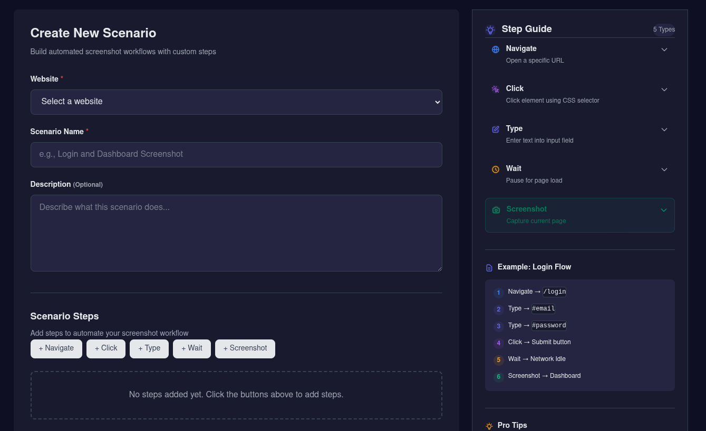
Task: Click the pencil edit icon beside Type
Action: tap(495, 129)
